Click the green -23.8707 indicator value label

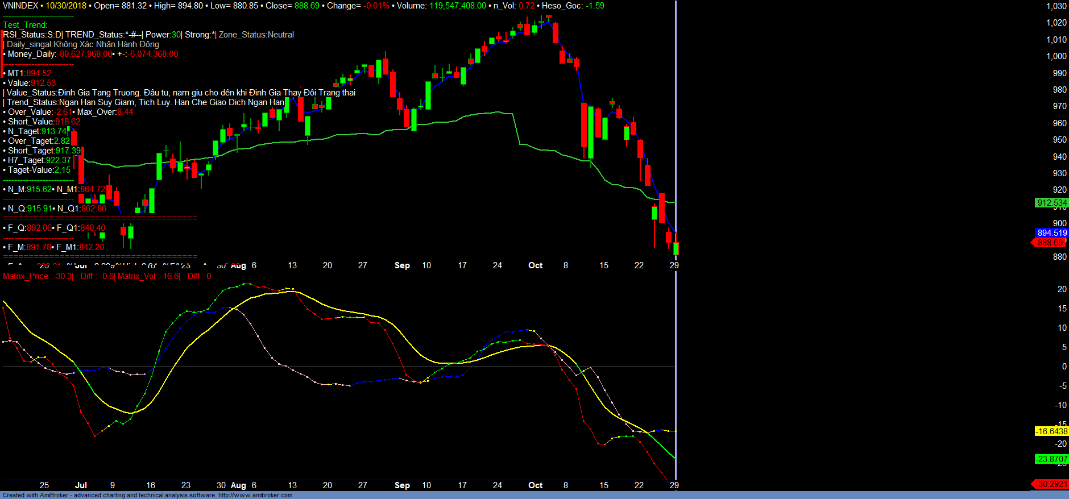point(1051,459)
